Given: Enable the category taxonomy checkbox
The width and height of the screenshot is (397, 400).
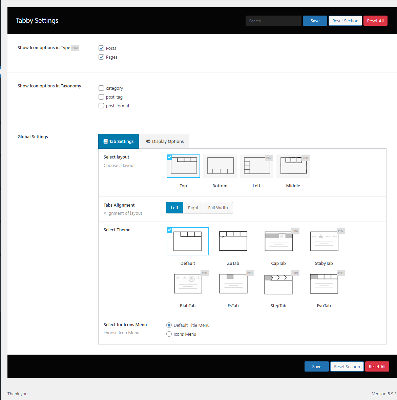Looking at the screenshot, I should [101, 88].
